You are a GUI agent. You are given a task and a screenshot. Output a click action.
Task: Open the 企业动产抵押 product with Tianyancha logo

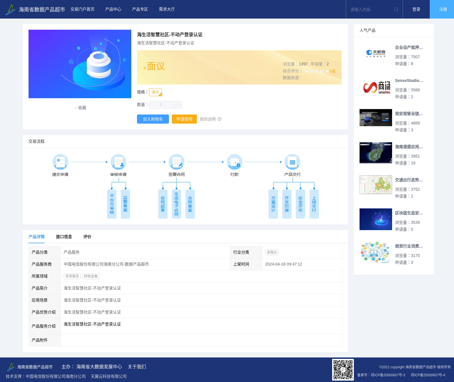[x=376, y=54]
